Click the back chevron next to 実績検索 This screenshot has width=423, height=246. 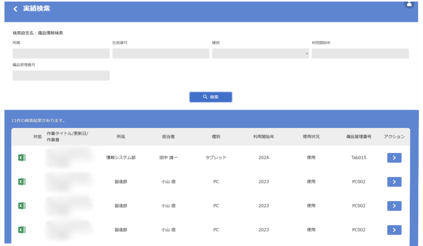point(15,9)
